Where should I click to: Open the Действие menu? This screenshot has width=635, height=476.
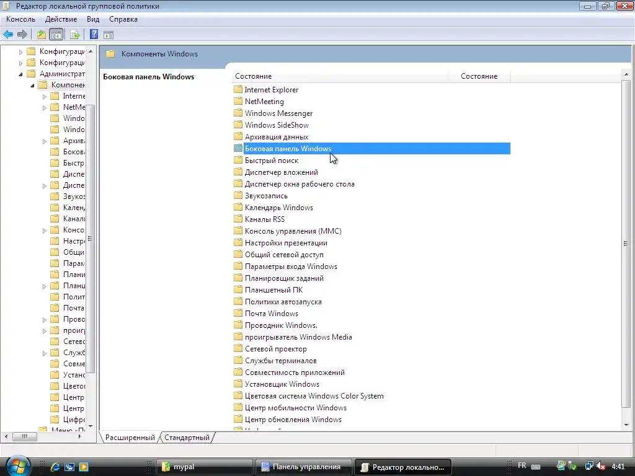(x=61, y=19)
